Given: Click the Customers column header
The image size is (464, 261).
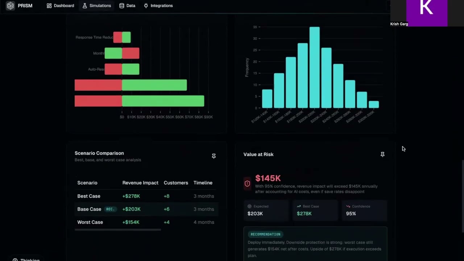Looking at the screenshot, I should pos(176,183).
